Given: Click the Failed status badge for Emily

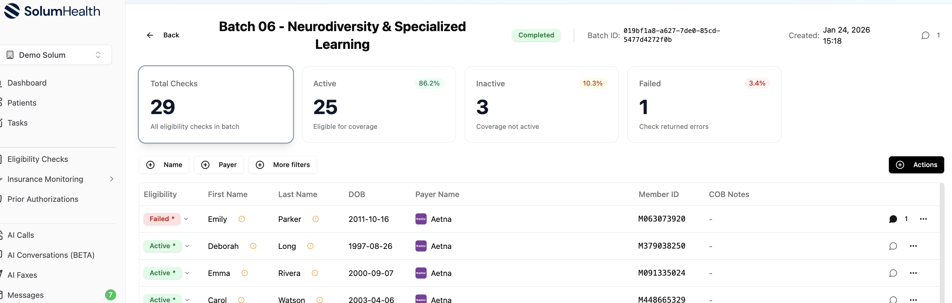Looking at the screenshot, I should [162, 219].
